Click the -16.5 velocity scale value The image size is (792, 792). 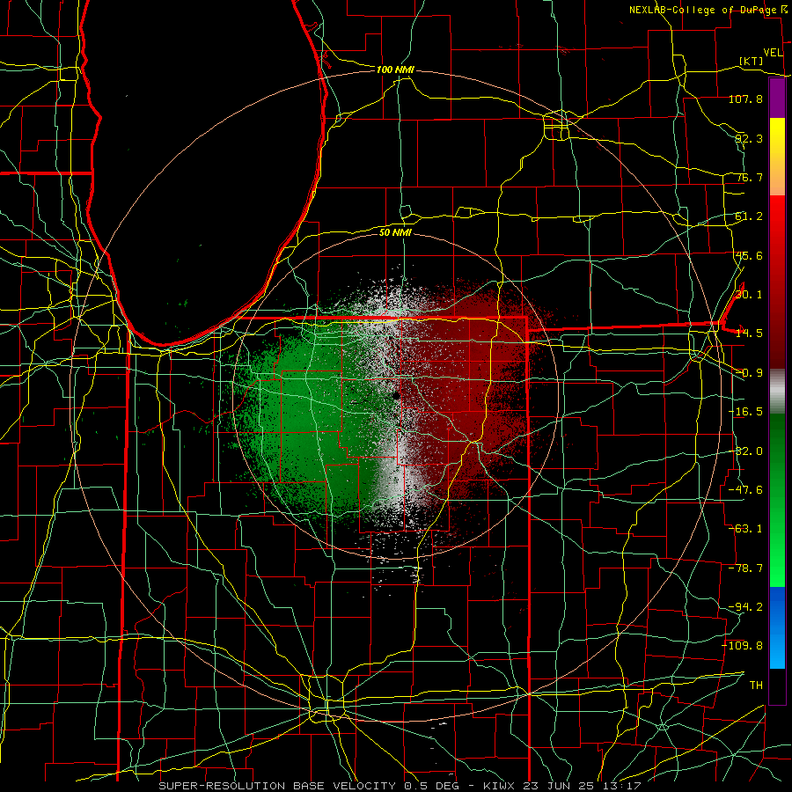(745, 412)
